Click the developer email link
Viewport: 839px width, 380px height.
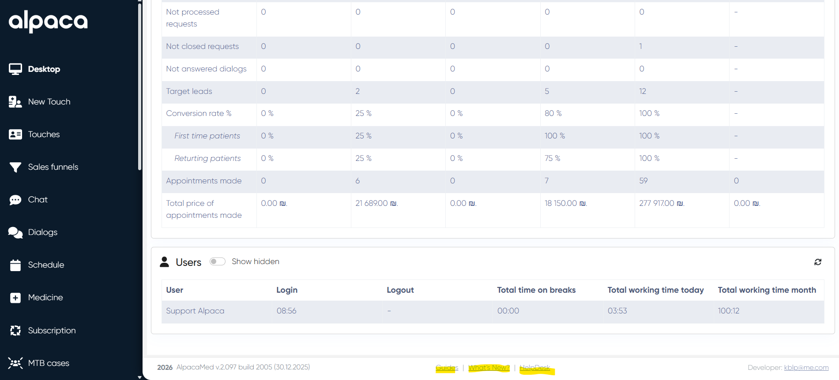(x=806, y=368)
